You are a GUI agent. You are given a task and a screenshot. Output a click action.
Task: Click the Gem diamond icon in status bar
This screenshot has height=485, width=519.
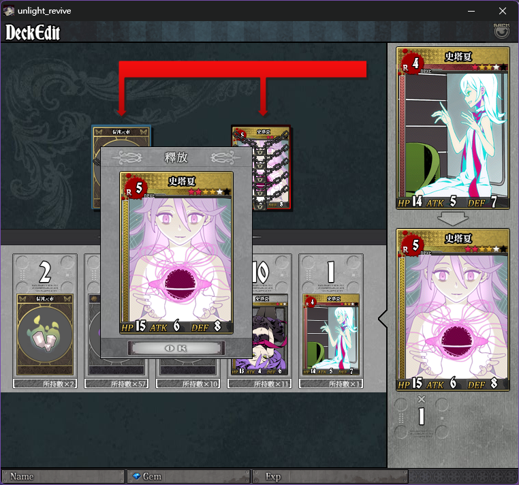coord(136,476)
